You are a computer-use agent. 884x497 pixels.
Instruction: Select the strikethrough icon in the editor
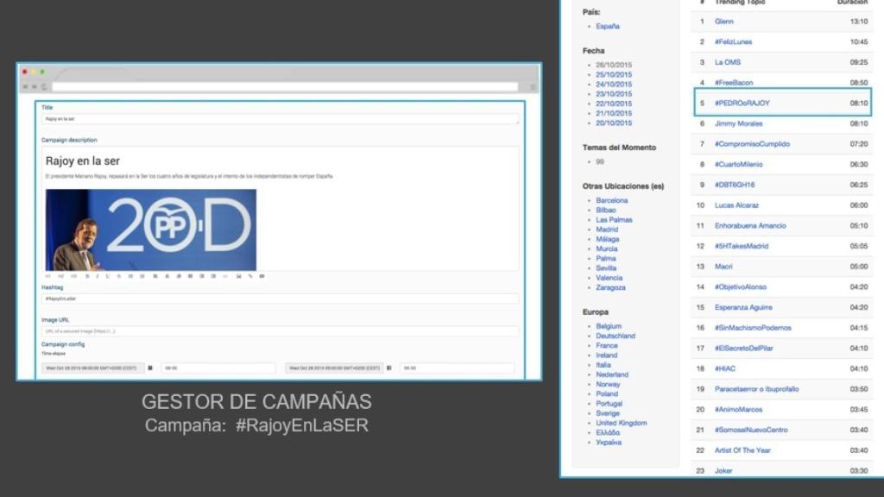coord(118,276)
